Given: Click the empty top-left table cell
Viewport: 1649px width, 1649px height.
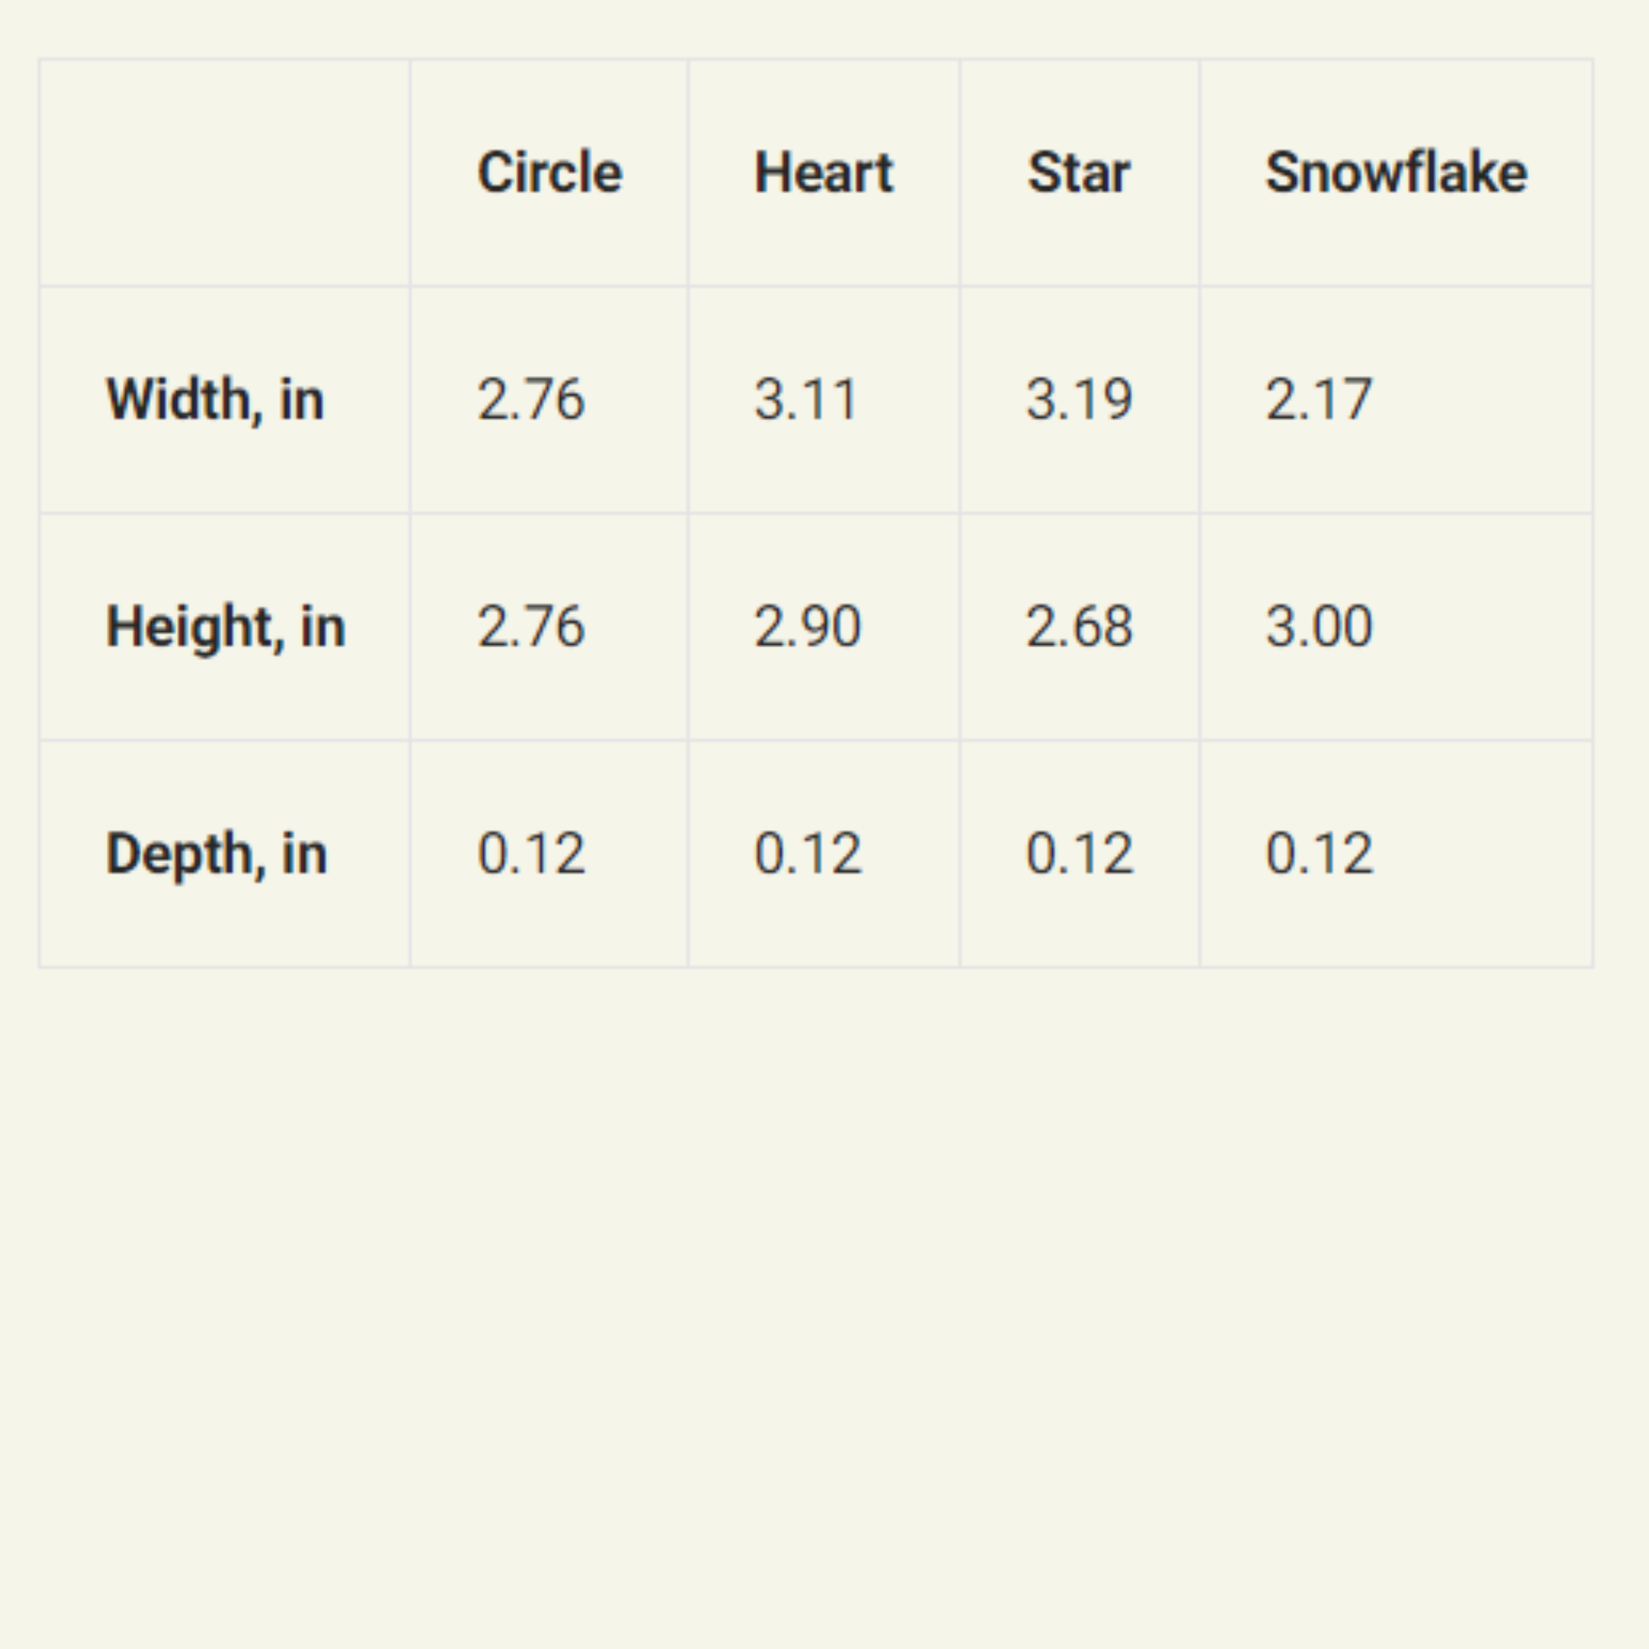Looking at the screenshot, I should (225, 172).
